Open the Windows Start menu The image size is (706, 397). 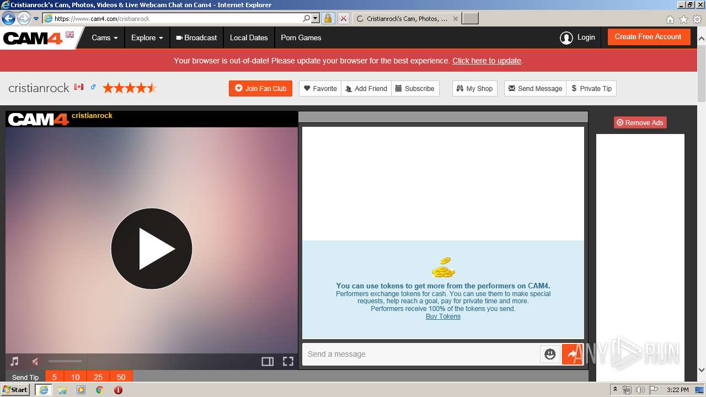pyautogui.click(x=15, y=389)
